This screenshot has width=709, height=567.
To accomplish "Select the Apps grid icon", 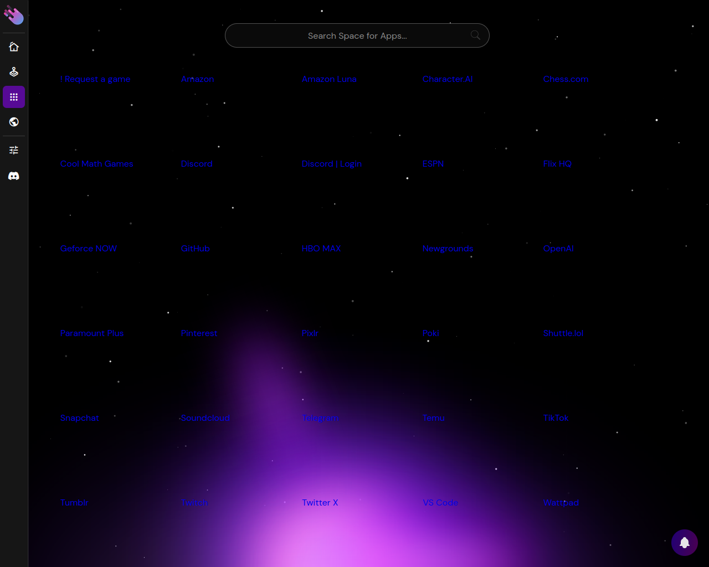I will [14, 97].
